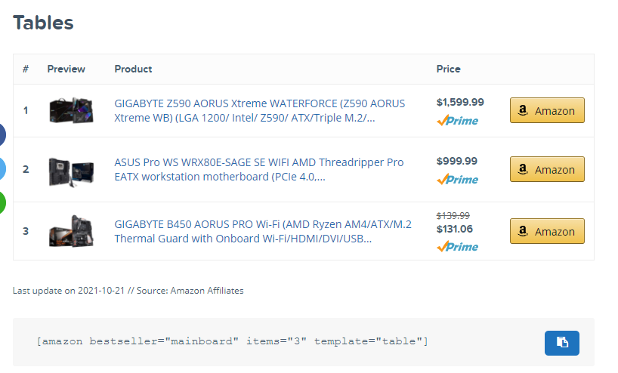Click preview thumbnail of GIGABYTE Z590 motherboard
The width and height of the screenshot is (618, 373).
[71, 110]
